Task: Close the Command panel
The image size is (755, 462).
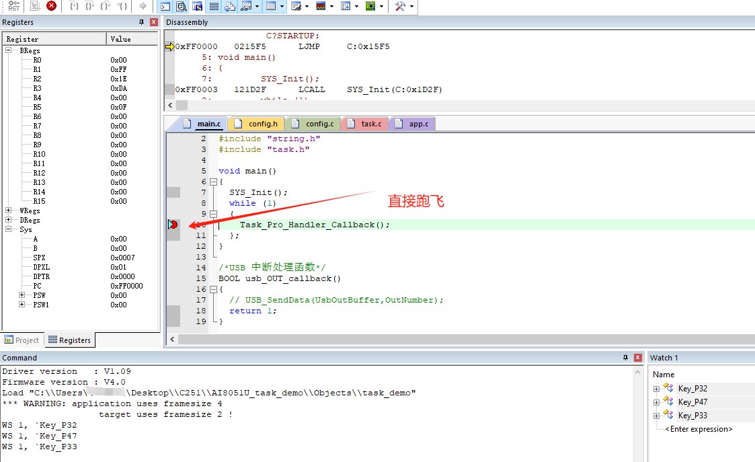Action: (x=638, y=358)
